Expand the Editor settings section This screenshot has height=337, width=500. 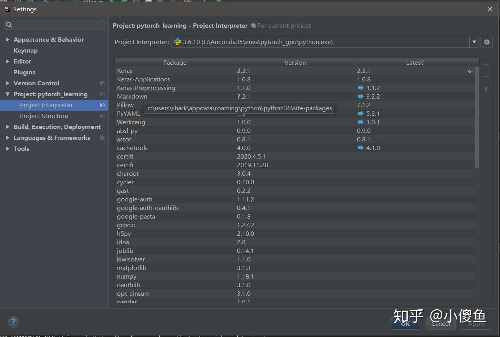(7, 62)
